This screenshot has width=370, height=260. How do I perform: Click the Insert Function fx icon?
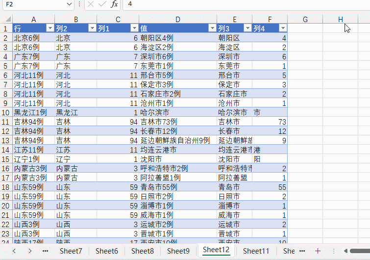pos(115,4)
